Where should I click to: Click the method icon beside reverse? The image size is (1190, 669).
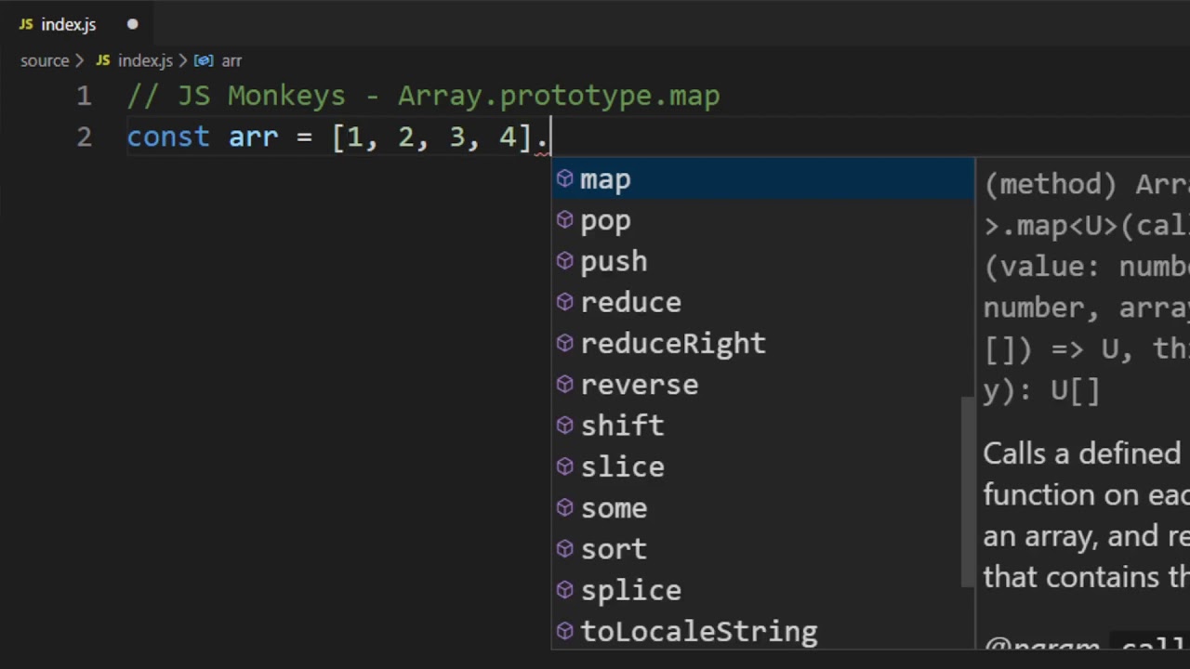564,385
